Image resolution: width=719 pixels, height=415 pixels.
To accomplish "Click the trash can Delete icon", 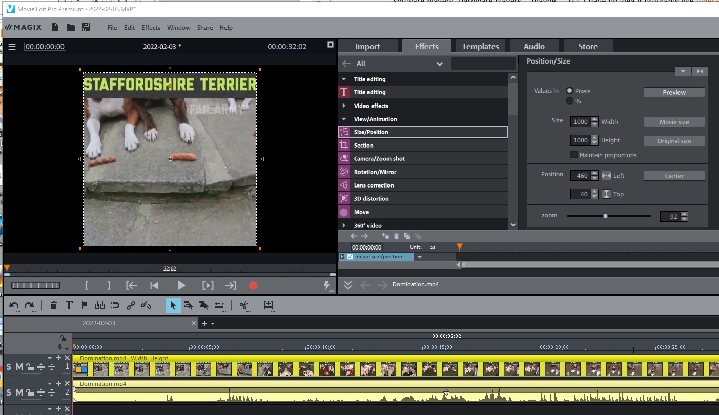I will 54,306.
